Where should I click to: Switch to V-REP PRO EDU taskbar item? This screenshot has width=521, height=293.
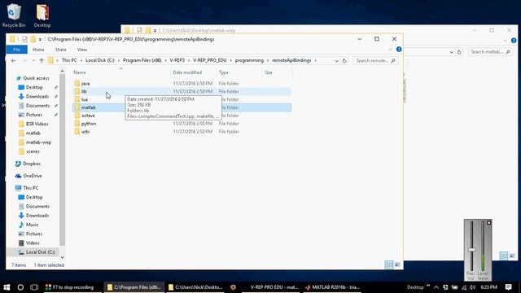pos(271,287)
